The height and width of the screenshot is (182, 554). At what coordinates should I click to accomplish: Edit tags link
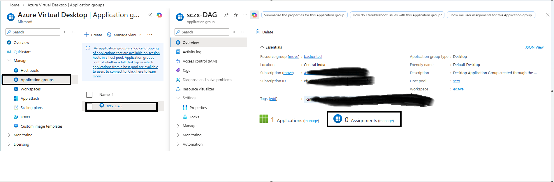click(x=273, y=99)
